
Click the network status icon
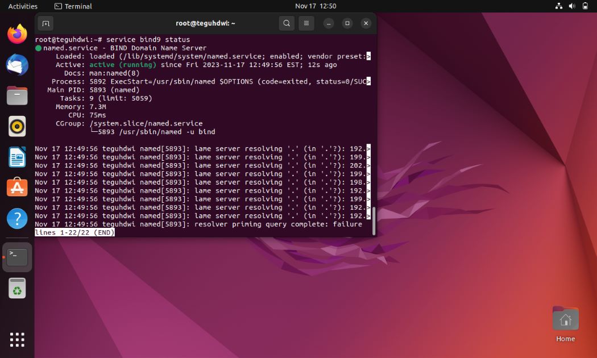pos(559,6)
